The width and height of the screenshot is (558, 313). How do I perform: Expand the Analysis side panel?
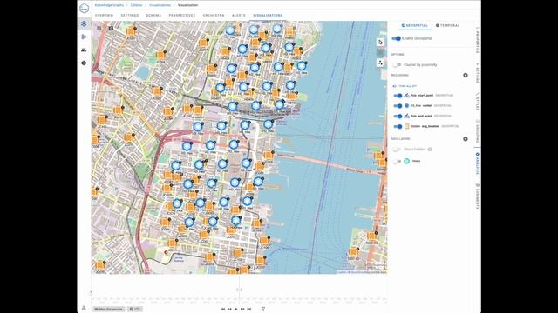[478, 163]
